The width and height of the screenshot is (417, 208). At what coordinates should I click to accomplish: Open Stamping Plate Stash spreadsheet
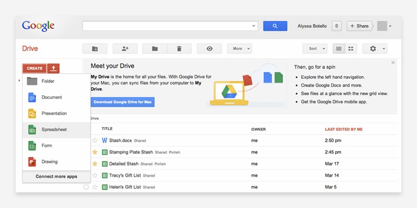pyautogui.click(x=131, y=152)
